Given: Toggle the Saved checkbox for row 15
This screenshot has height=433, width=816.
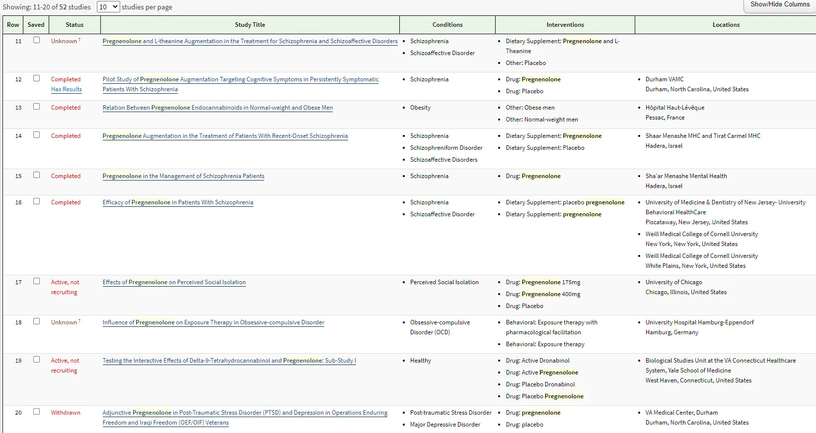Looking at the screenshot, I should click(36, 175).
